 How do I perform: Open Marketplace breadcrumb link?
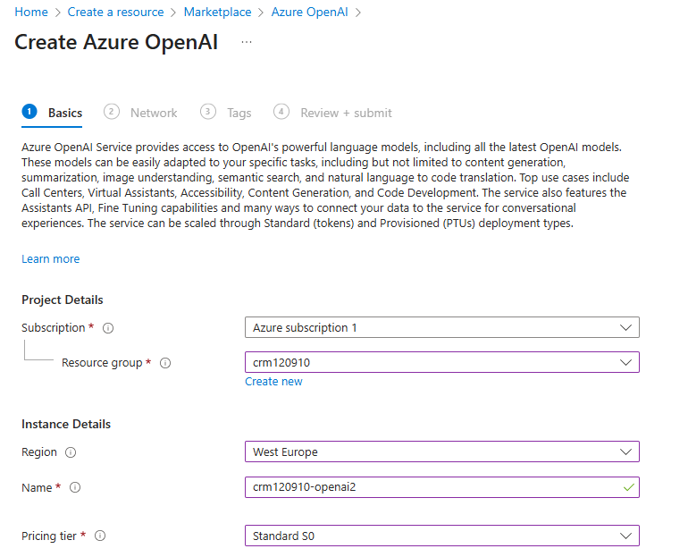pyautogui.click(x=218, y=12)
